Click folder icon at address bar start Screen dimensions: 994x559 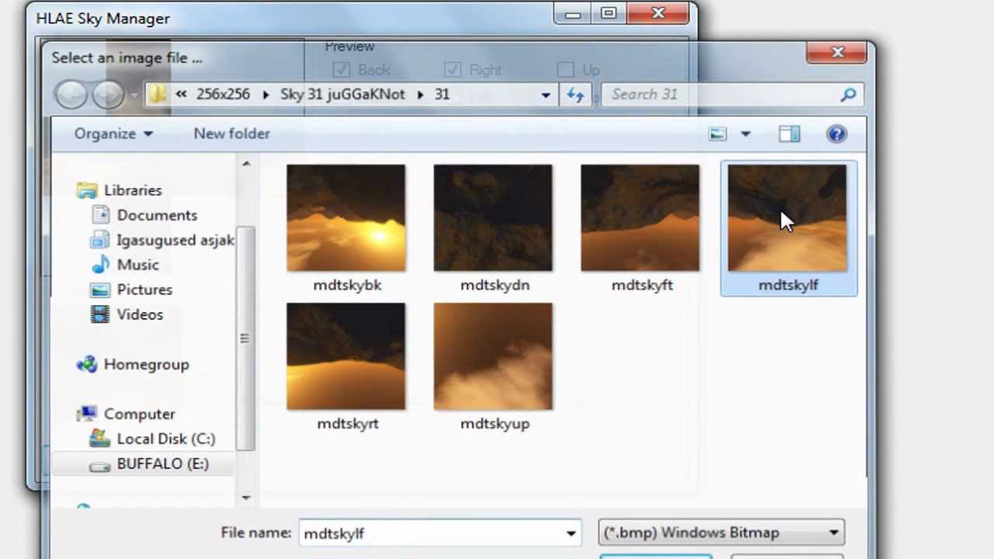(158, 95)
